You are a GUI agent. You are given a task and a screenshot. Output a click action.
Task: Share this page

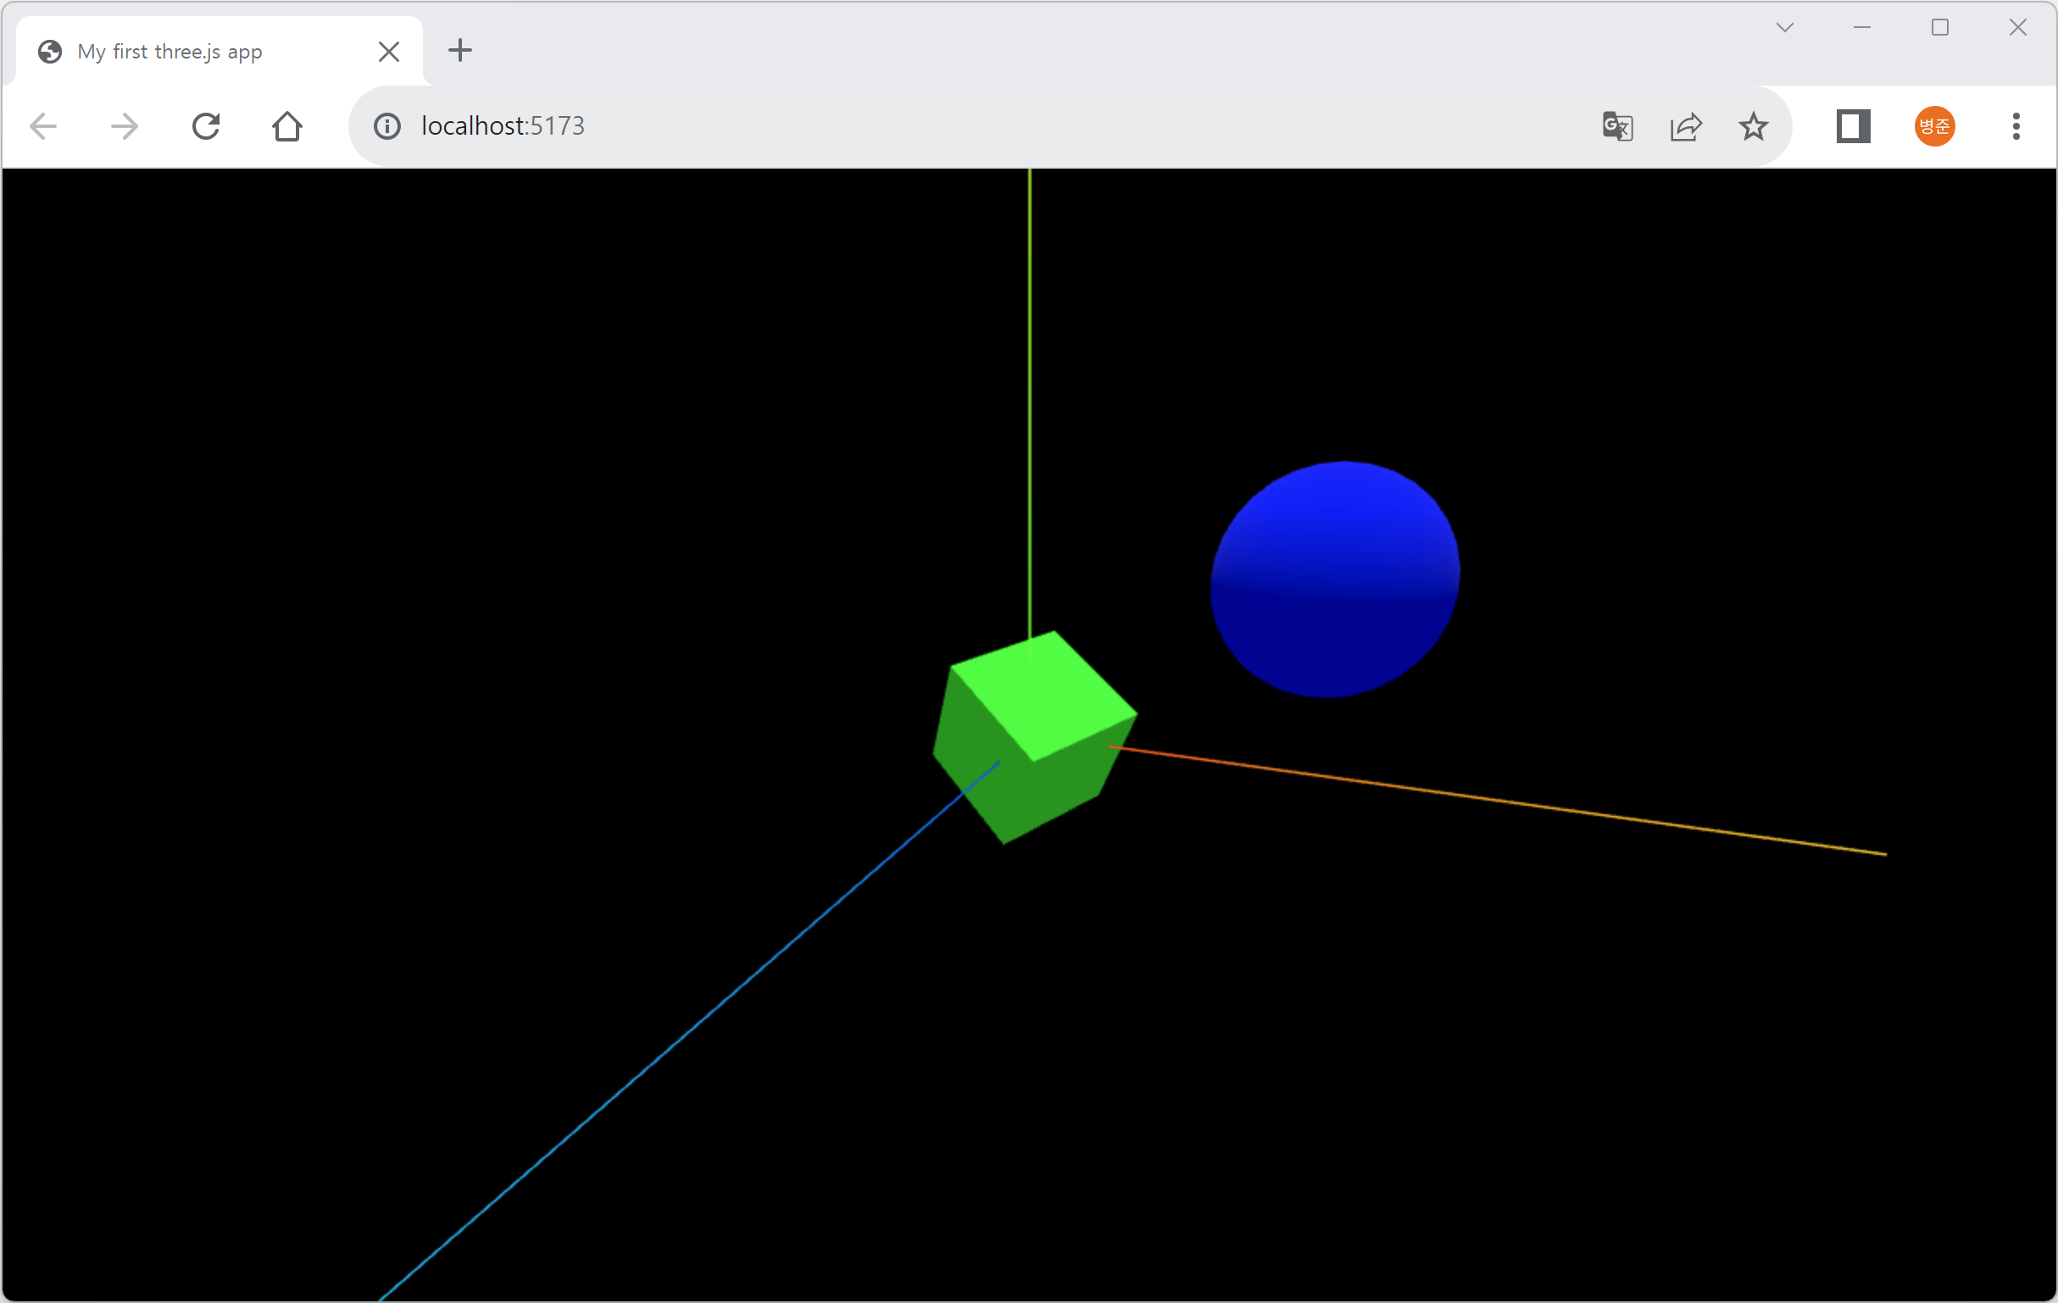coord(1685,126)
